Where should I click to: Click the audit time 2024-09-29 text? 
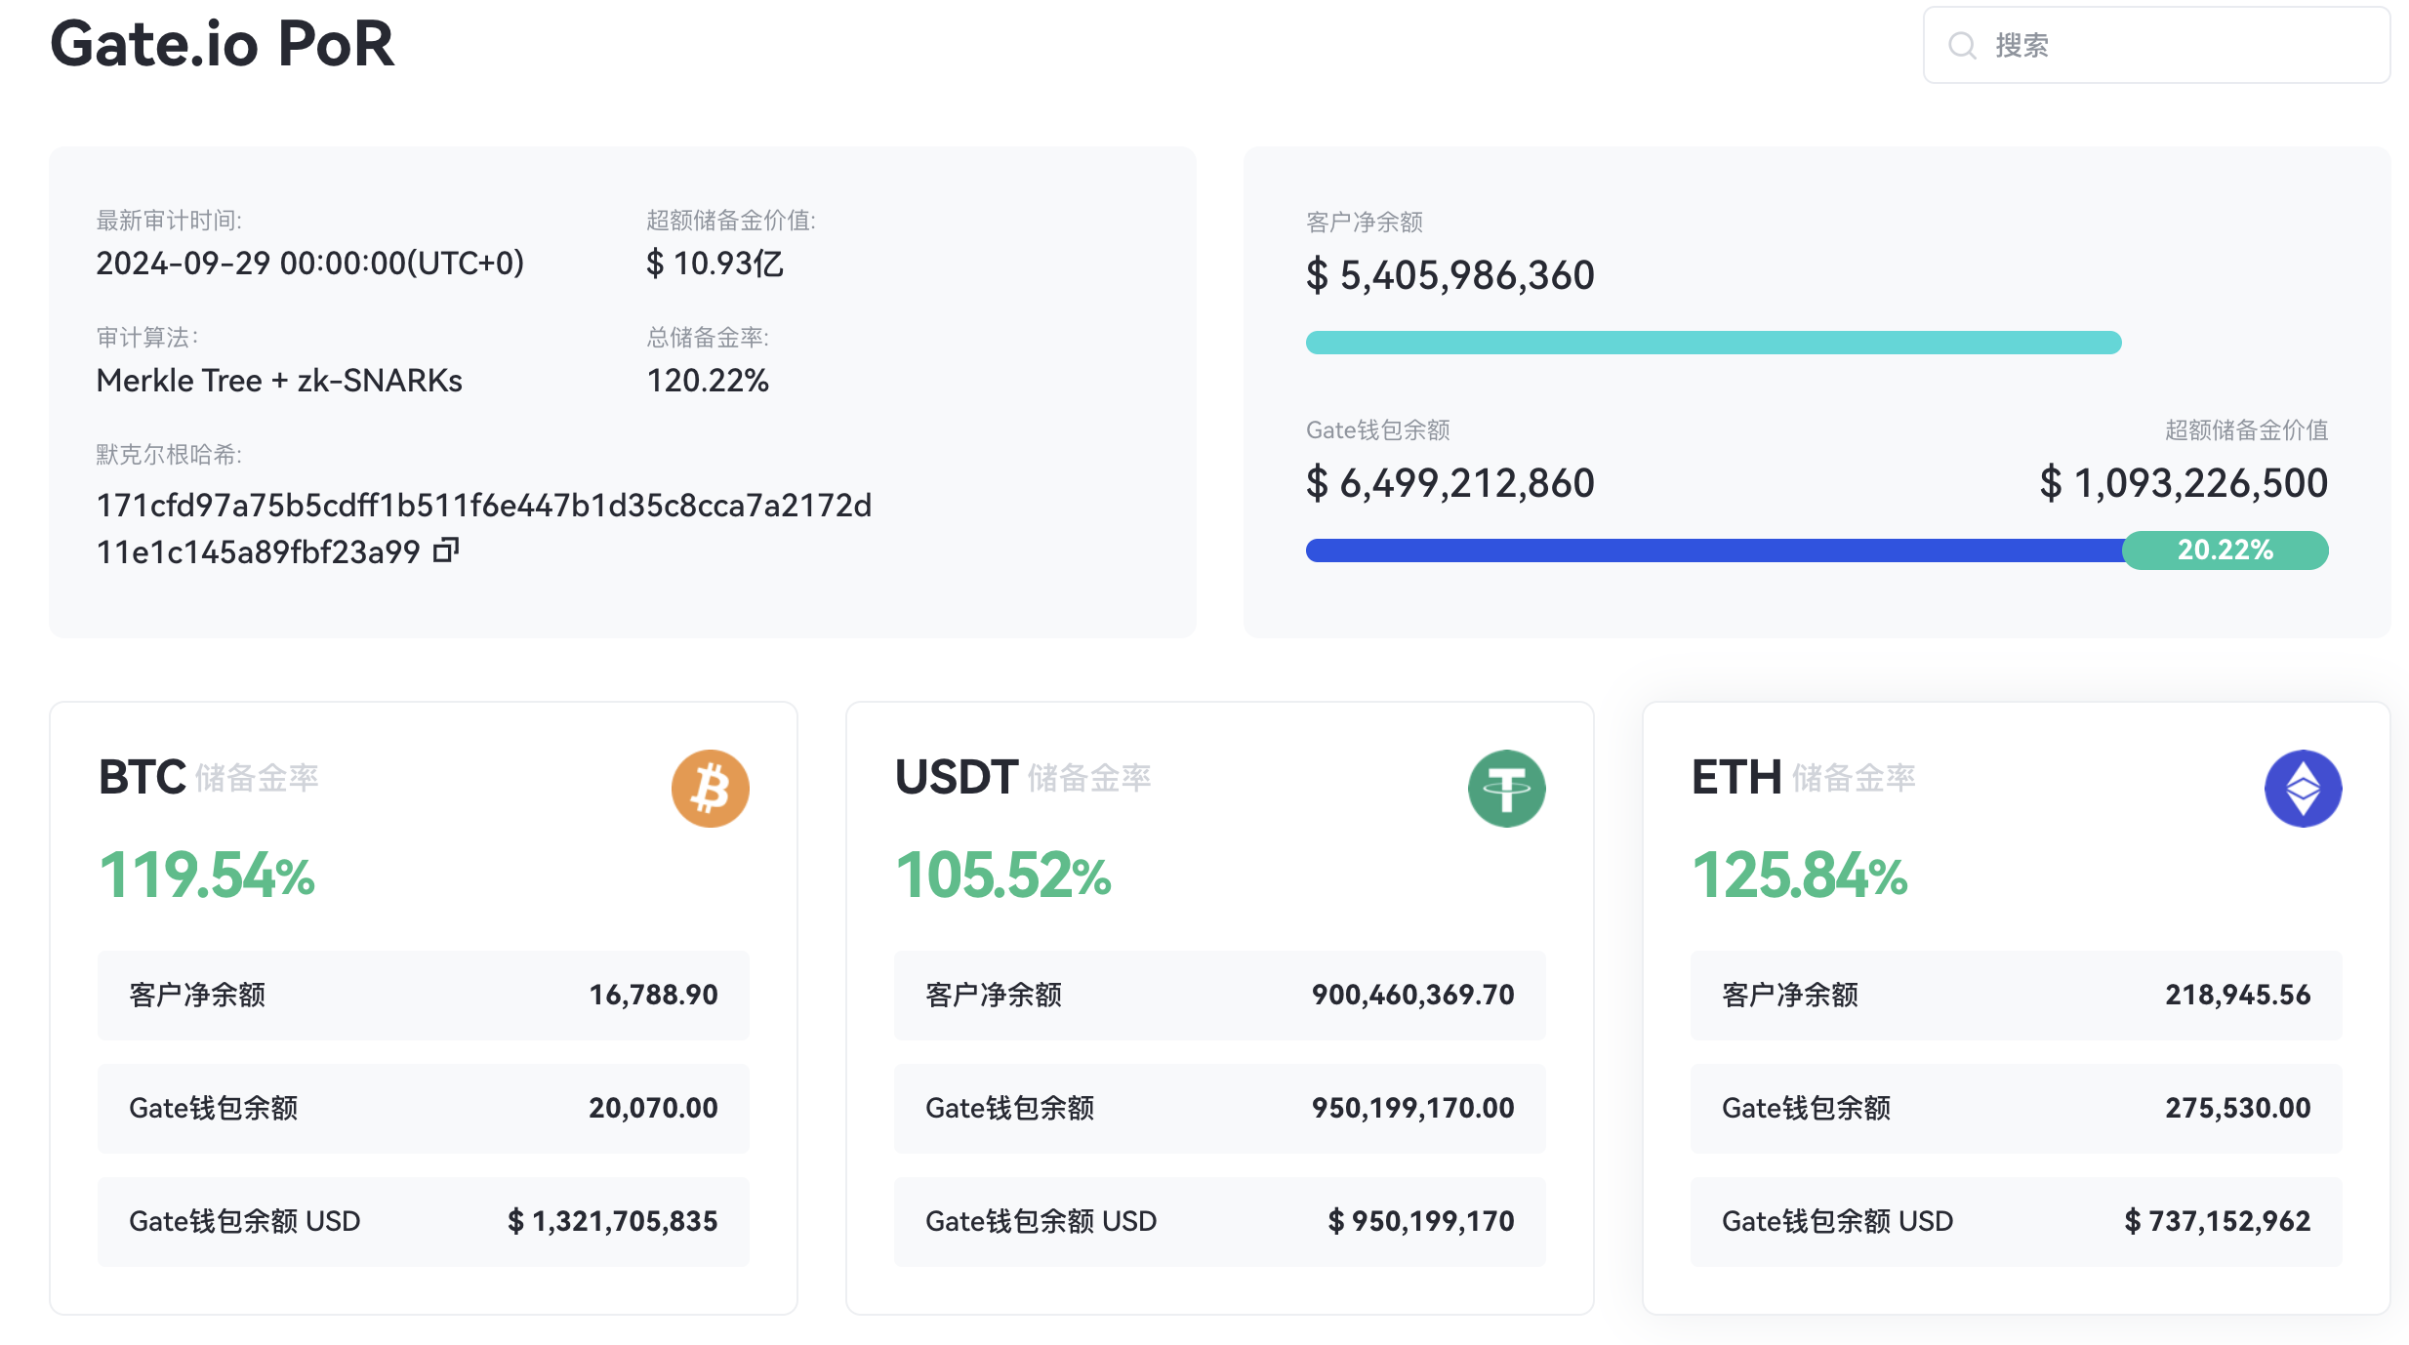(x=309, y=263)
